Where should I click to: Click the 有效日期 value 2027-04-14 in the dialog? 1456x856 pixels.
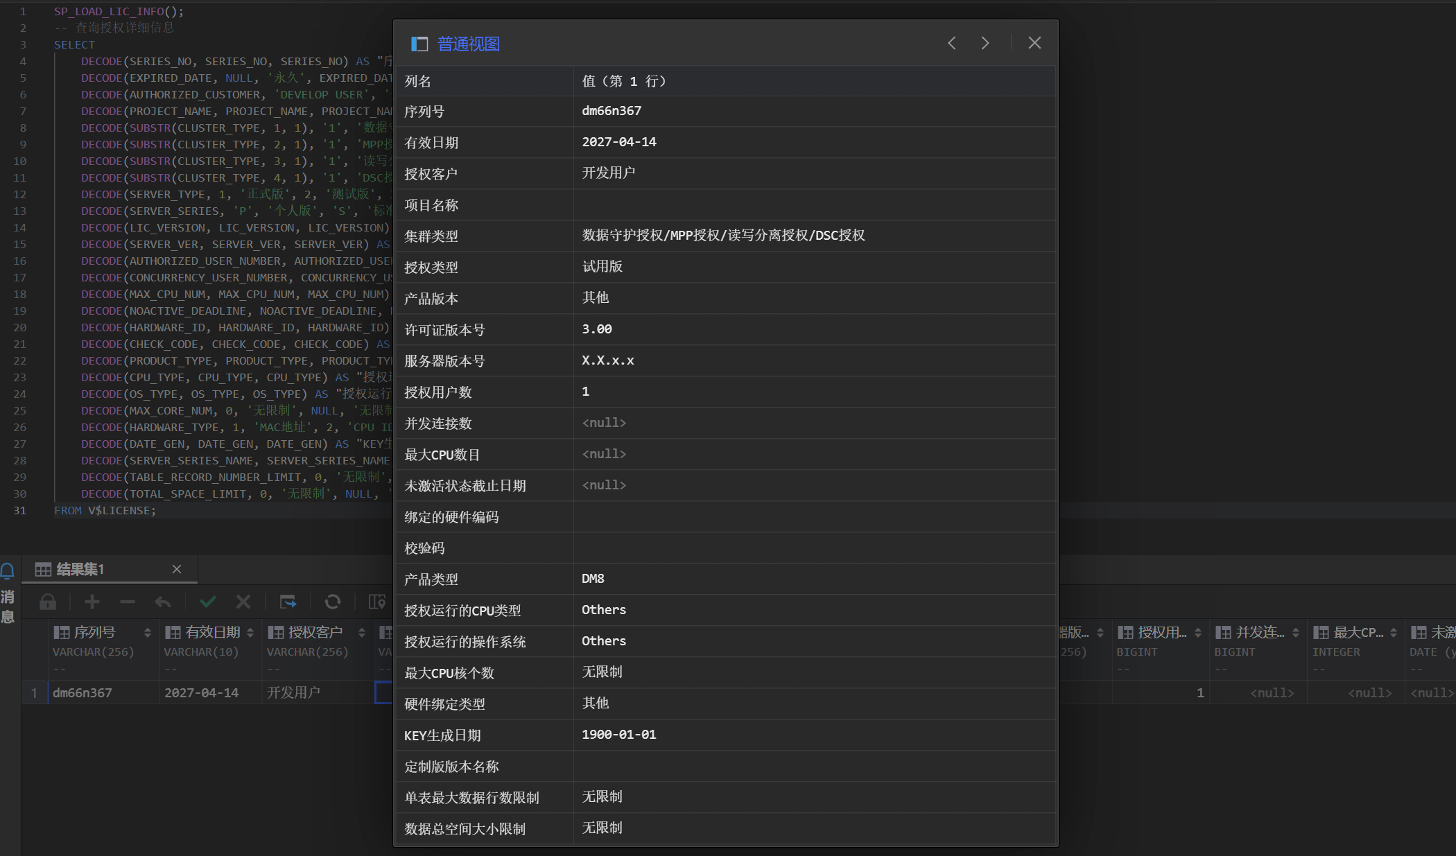click(619, 142)
